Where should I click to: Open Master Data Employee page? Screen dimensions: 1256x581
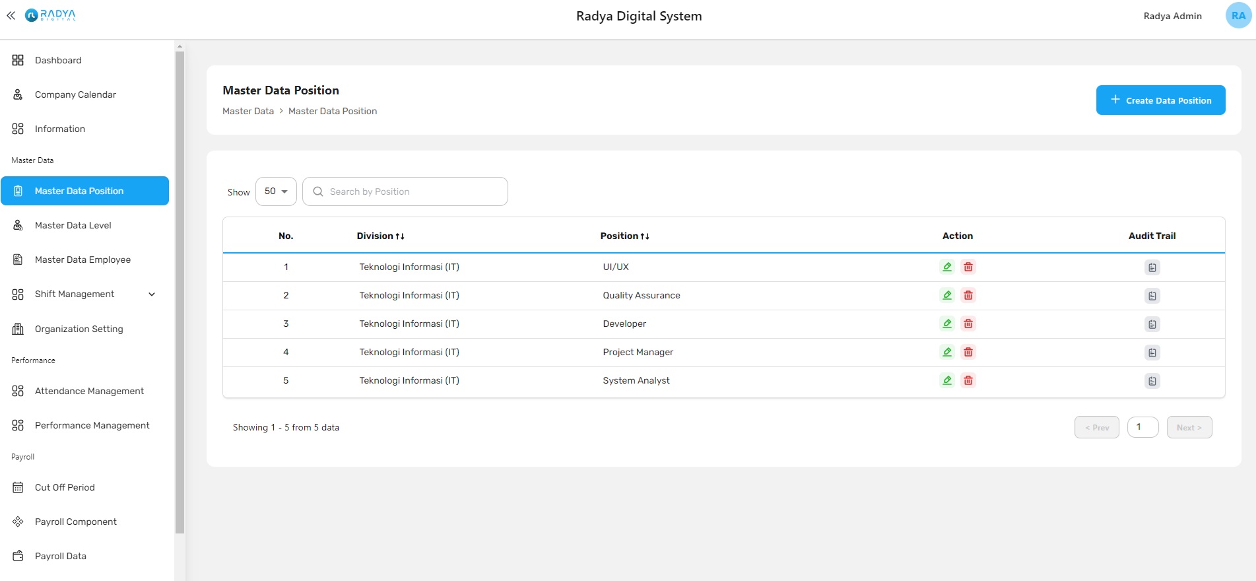tap(84, 259)
